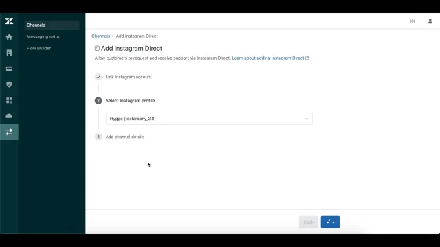The height and width of the screenshot is (247, 440).
Task: Open the Home icon in sidebar
Action: (x=9, y=37)
